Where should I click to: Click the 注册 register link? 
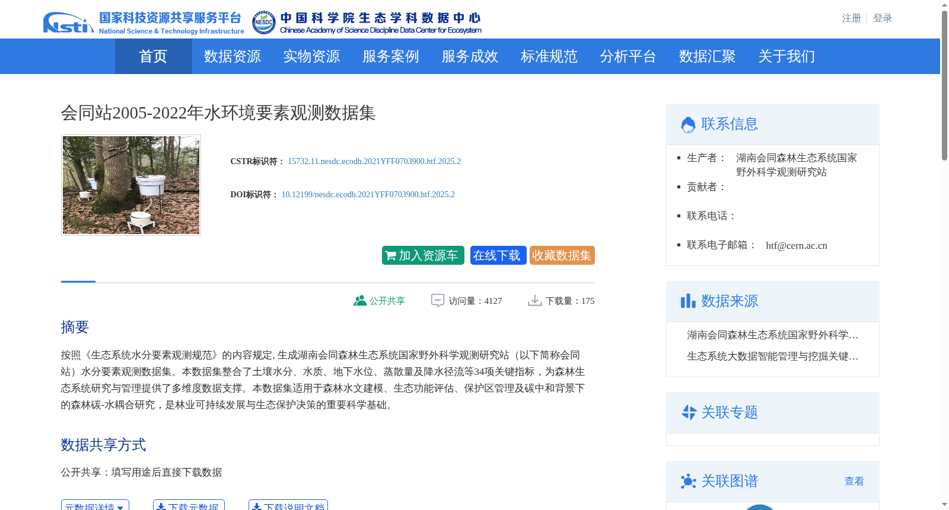[851, 18]
